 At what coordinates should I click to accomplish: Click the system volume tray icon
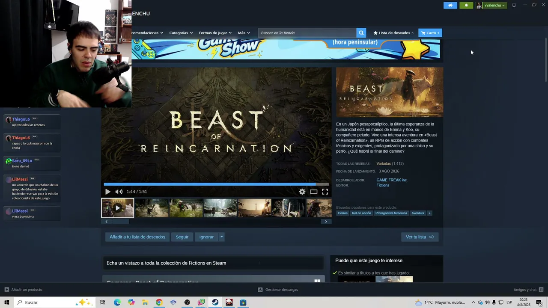click(487, 302)
